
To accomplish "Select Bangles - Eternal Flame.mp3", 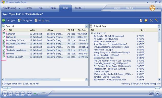I will [107, 77].
